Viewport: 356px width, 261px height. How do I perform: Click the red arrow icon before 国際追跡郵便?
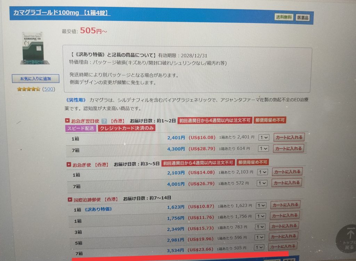(x=70, y=199)
